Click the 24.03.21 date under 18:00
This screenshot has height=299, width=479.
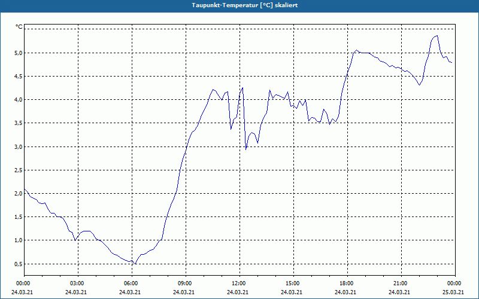345,292
